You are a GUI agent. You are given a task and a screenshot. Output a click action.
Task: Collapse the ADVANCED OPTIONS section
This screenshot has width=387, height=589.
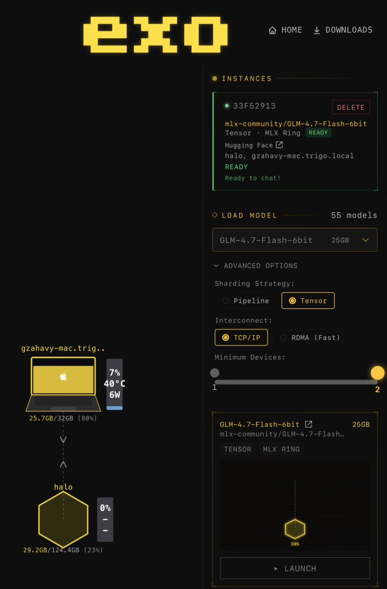tap(256, 266)
